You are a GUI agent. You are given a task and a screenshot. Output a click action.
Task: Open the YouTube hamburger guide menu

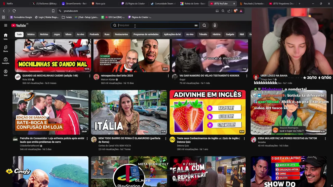5,25
